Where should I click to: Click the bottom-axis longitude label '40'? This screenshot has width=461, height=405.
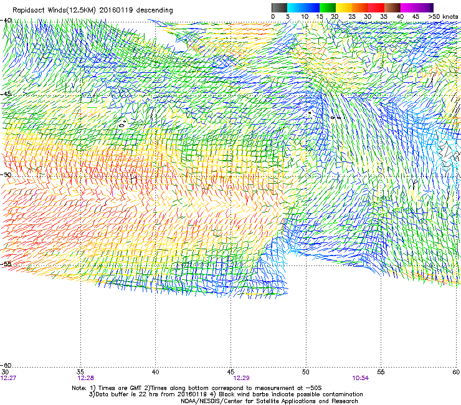click(x=155, y=372)
